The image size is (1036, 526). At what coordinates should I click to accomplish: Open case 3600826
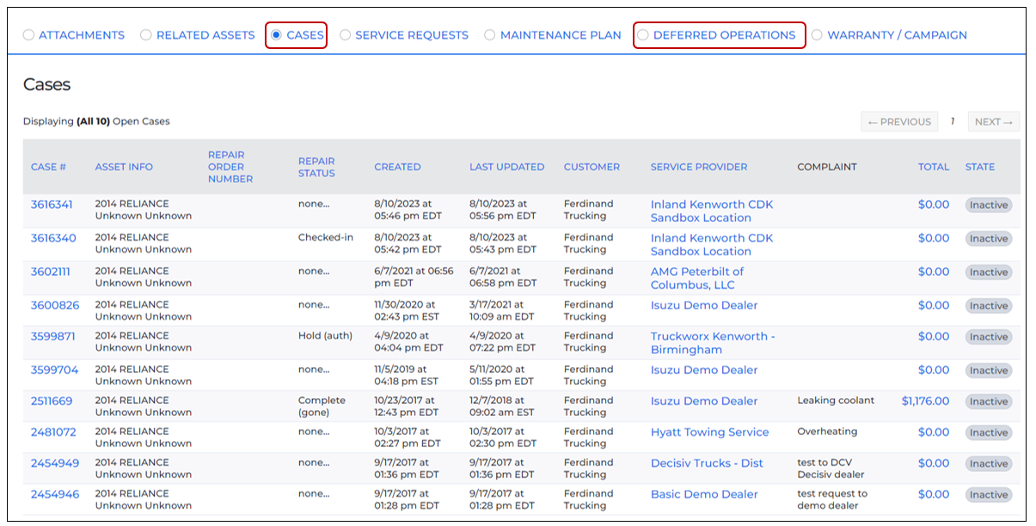tap(55, 305)
